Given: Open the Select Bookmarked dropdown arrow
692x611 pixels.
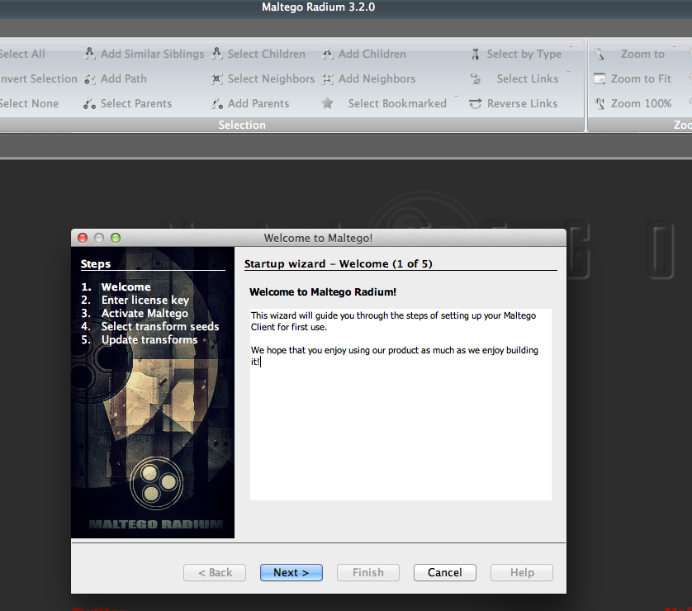Looking at the screenshot, I should [457, 97].
